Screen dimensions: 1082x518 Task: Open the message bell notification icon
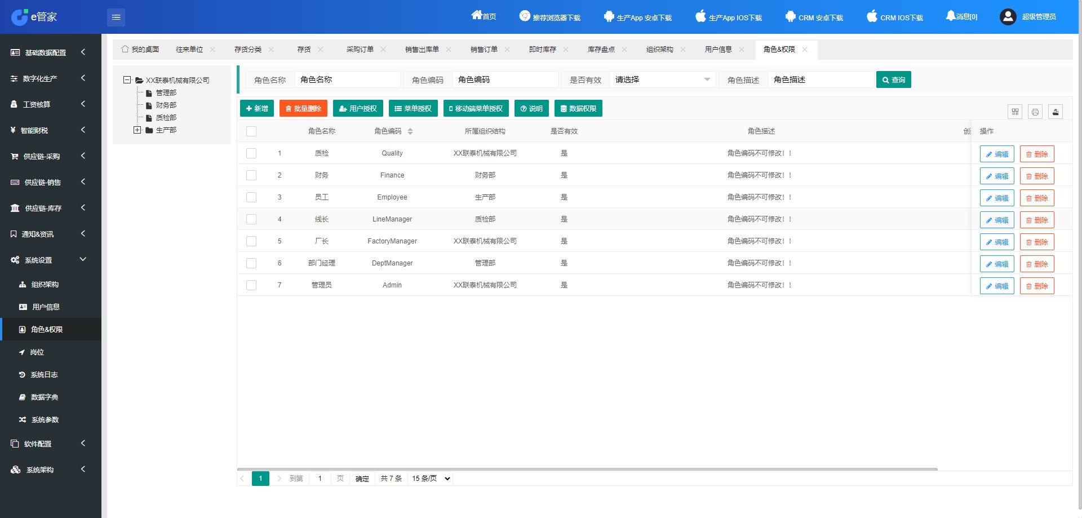tap(951, 16)
